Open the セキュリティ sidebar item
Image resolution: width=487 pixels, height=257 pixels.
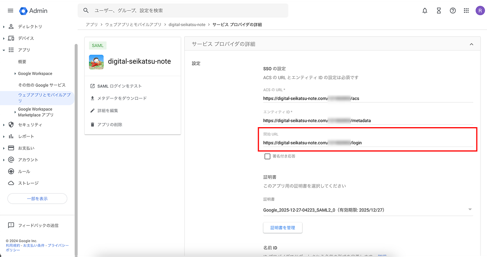30,125
